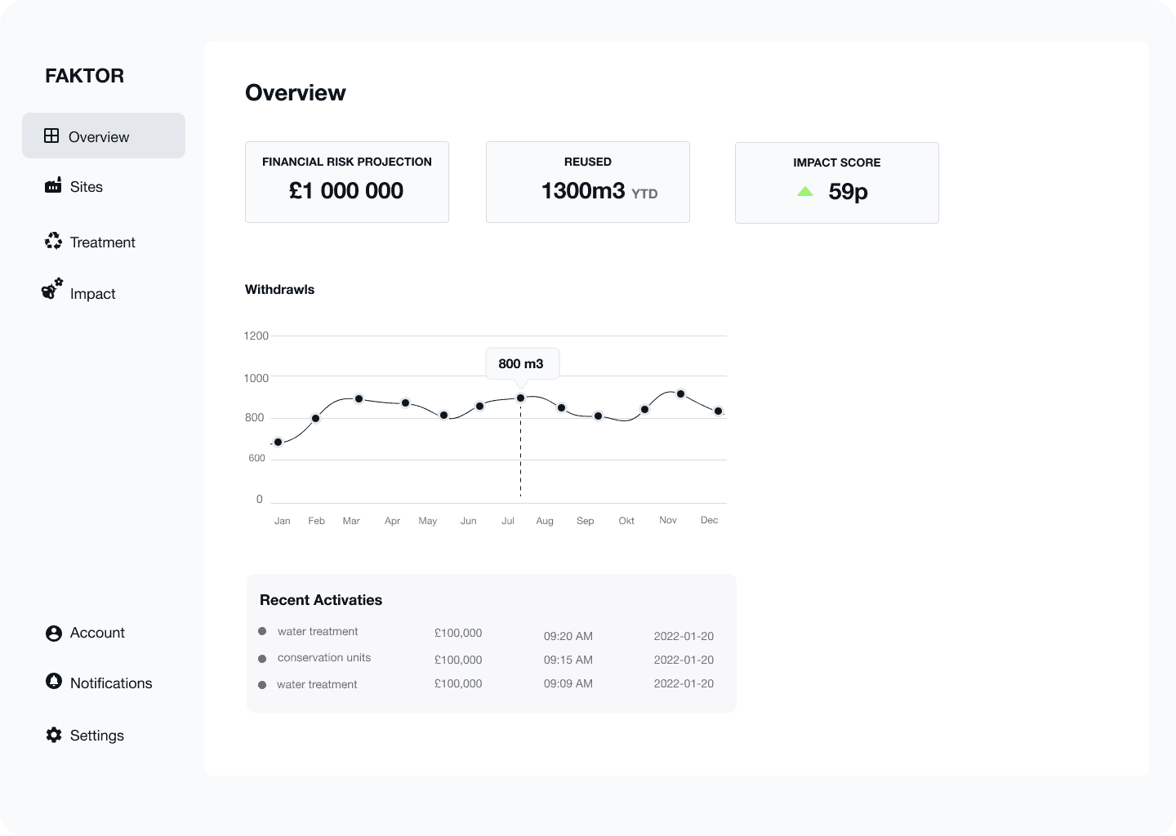1176x836 pixels.
Task: Click the 800 m3 tooltip label
Action: tap(521, 364)
